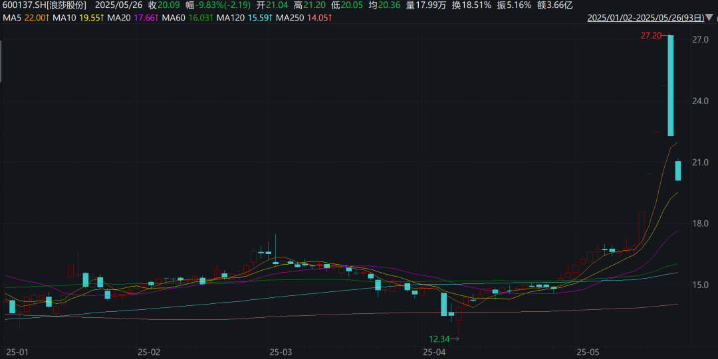The width and height of the screenshot is (718, 359).
Task: Select the tall candlestick peaking at 27.20
Action: (x=670, y=86)
